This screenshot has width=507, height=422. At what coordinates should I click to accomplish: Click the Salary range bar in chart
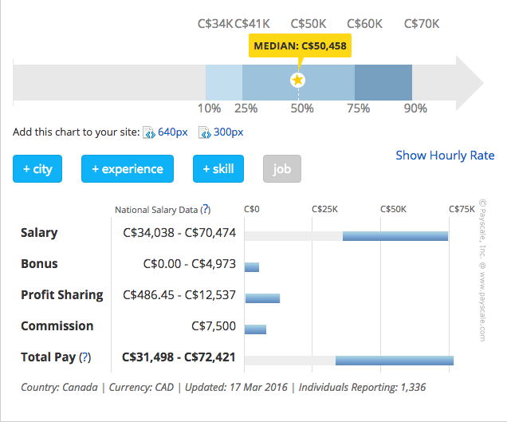pos(395,236)
